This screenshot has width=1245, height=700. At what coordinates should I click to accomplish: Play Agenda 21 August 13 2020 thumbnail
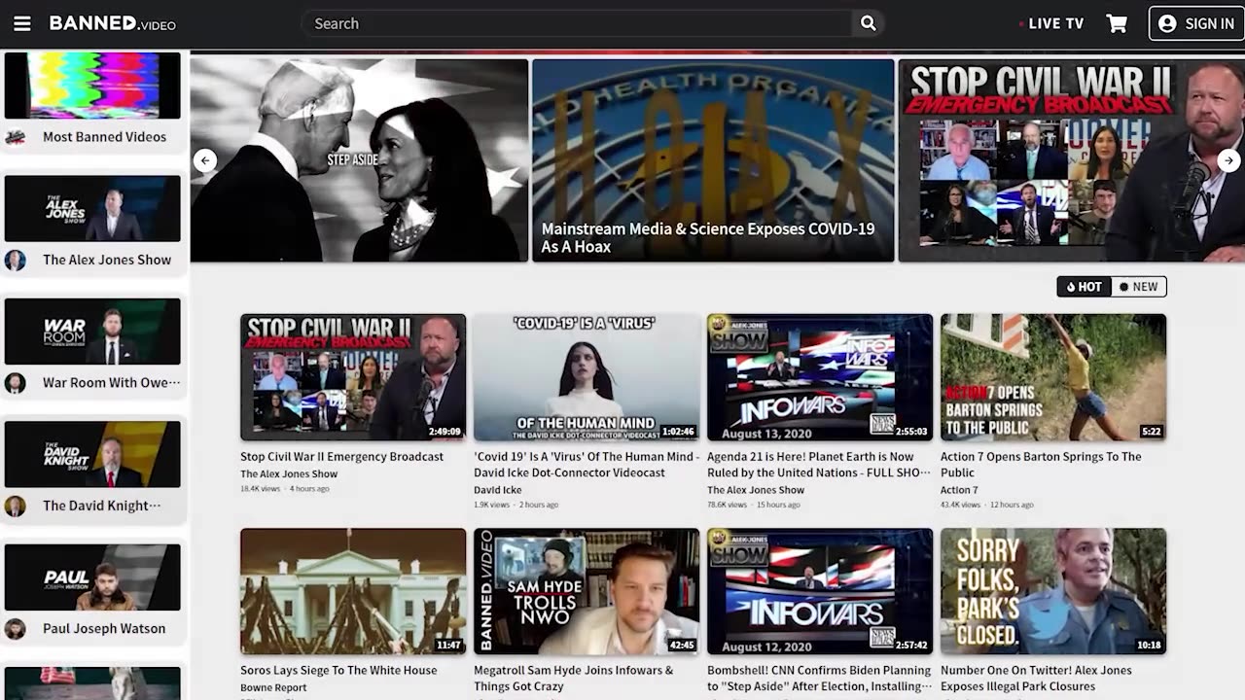click(x=820, y=377)
